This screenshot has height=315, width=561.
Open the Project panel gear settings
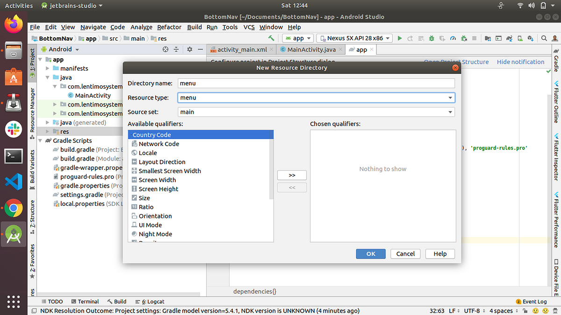(189, 49)
